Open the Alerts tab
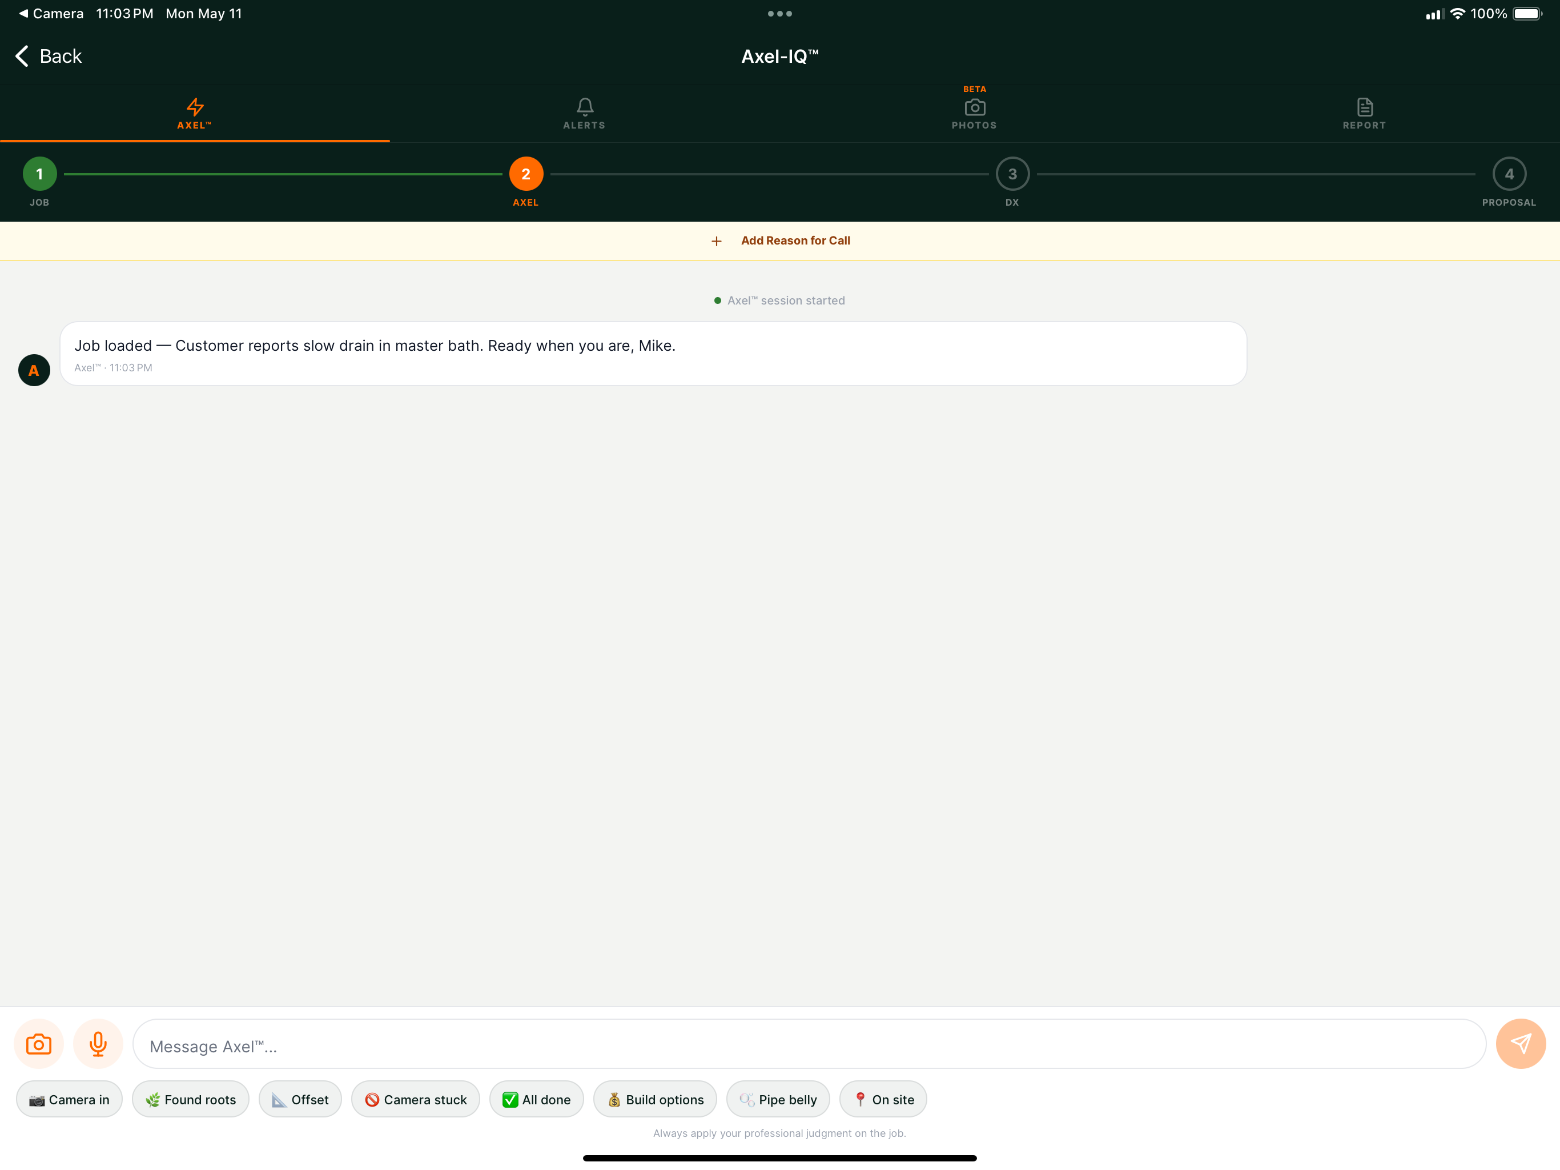1560x1170 pixels. 585,114
